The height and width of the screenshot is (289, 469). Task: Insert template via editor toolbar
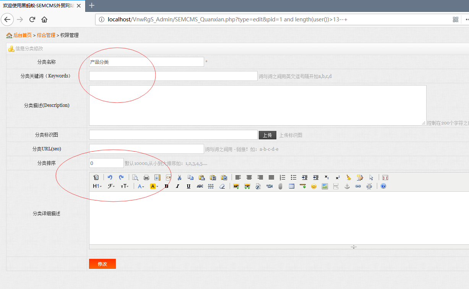tap(157, 178)
